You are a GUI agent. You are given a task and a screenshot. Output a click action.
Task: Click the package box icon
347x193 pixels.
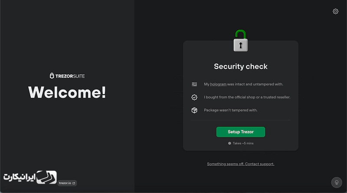point(194,110)
